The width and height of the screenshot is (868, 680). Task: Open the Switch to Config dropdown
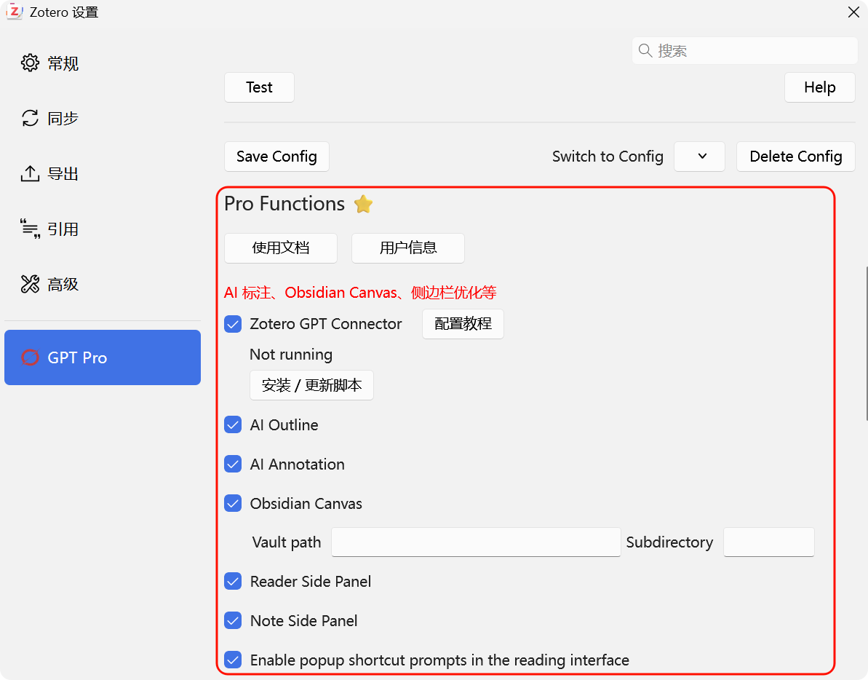pos(700,156)
